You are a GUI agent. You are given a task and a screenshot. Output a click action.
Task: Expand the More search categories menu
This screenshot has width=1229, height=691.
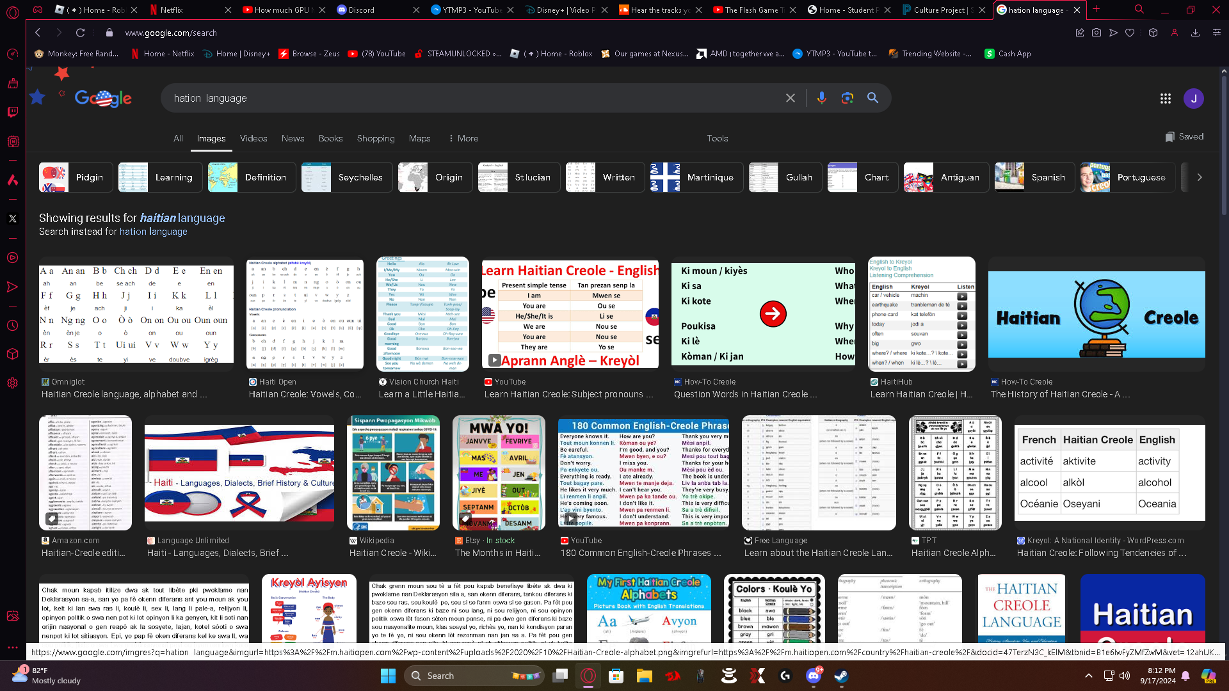pyautogui.click(x=463, y=138)
